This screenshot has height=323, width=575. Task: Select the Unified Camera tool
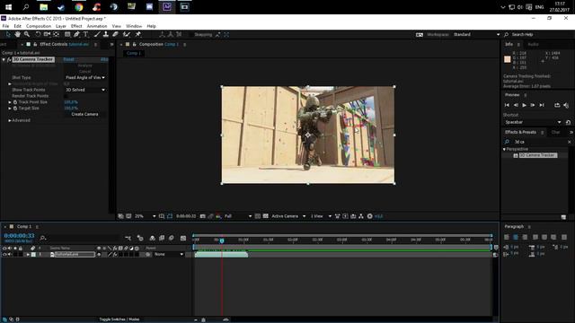pos(47,34)
